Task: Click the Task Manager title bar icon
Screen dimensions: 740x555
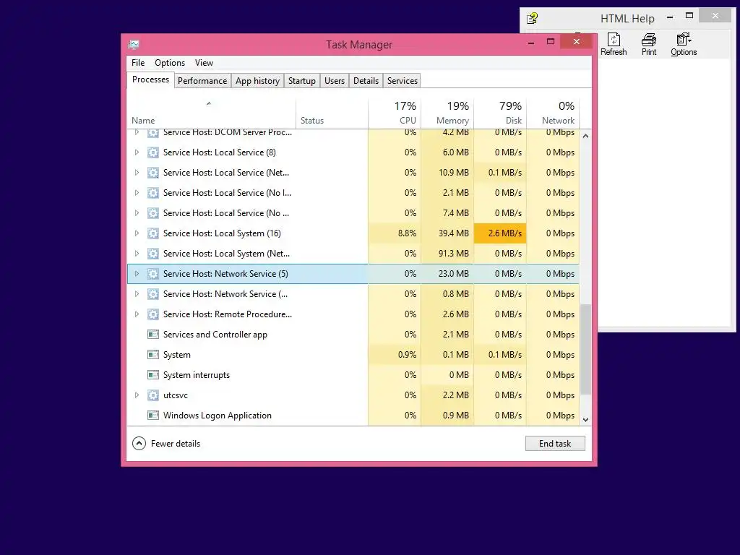Action: click(x=134, y=44)
